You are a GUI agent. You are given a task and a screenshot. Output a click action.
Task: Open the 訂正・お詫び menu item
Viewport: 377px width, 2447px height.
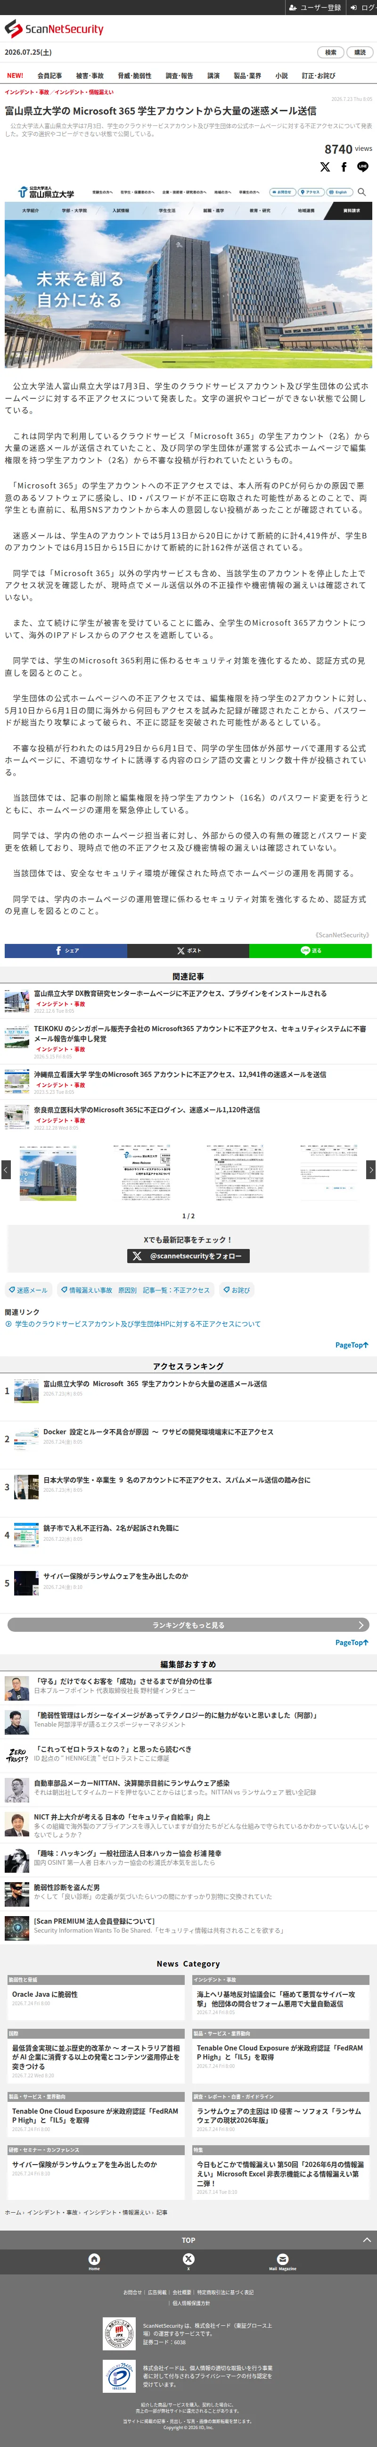[318, 76]
